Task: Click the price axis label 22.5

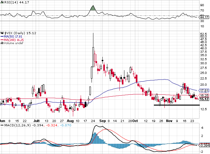Action: [x=203, y=79]
